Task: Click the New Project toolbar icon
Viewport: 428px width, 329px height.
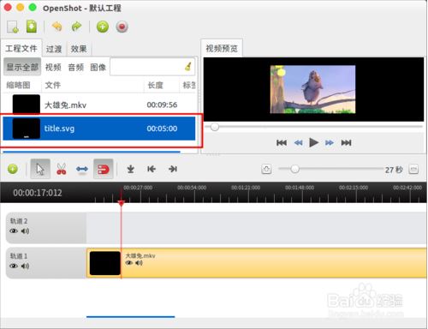Action: (x=13, y=27)
